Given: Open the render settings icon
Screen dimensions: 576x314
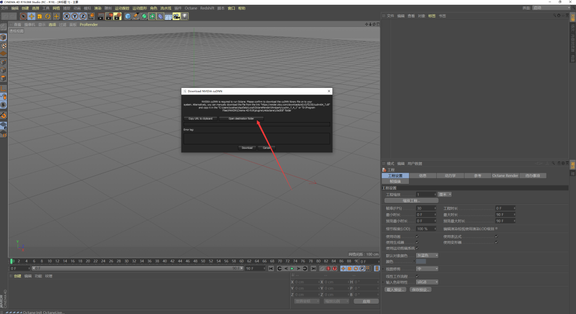Looking at the screenshot, I should 117,16.
